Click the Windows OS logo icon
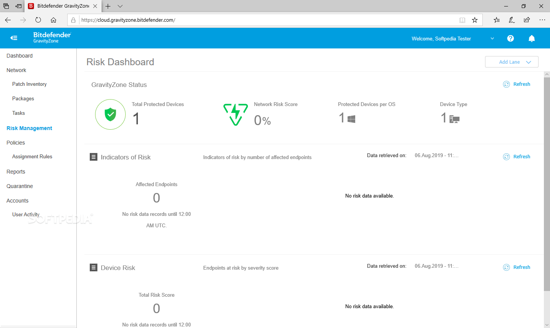 click(x=351, y=119)
